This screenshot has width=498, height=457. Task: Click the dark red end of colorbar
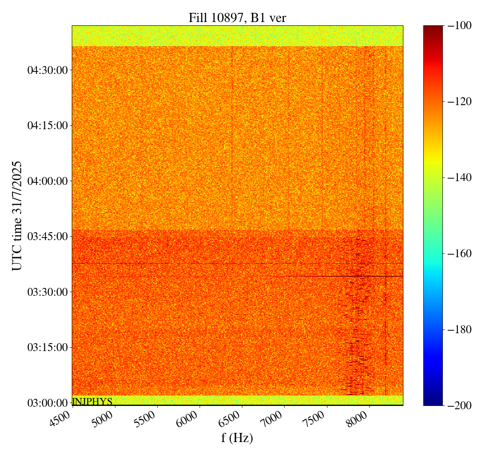pos(433,28)
